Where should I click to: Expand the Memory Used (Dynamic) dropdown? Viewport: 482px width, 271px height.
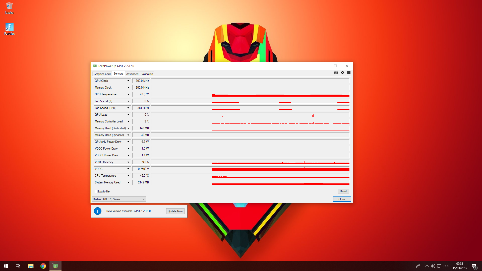pyautogui.click(x=128, y=135)
